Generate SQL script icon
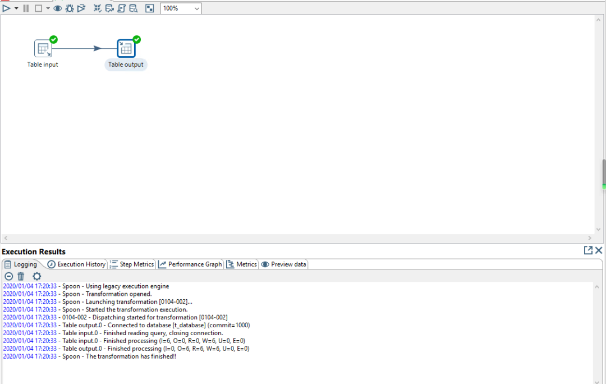The width and height of the screenshot is (606, 384). point(121,8)
